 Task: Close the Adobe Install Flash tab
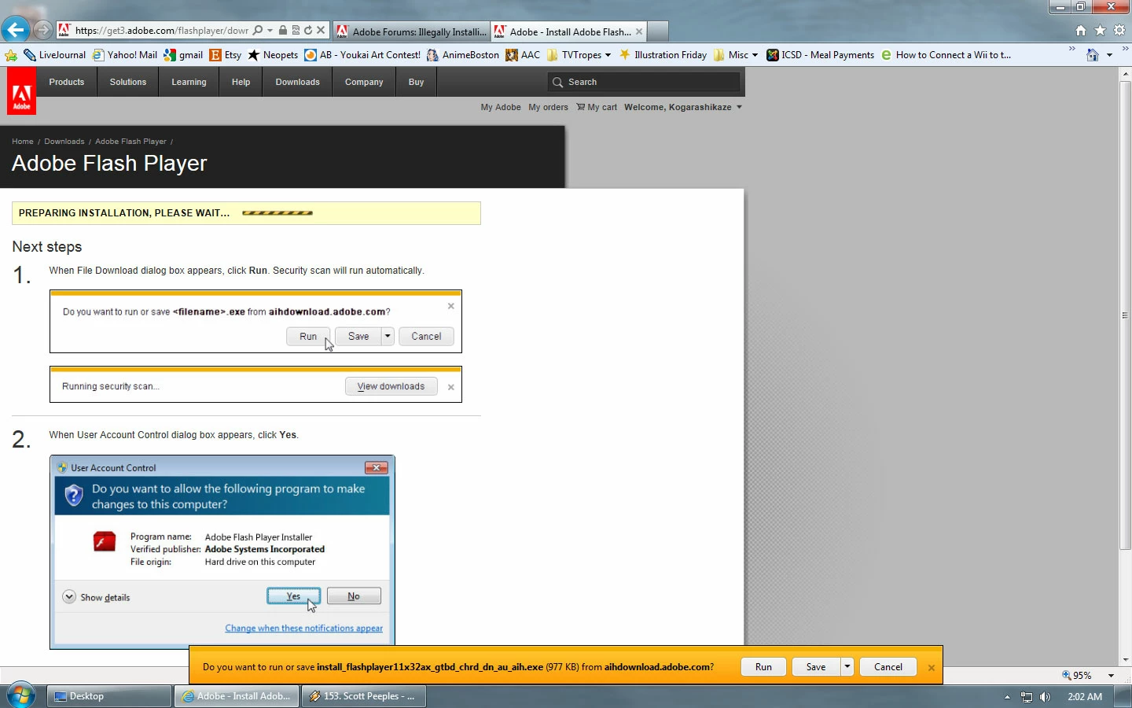[639, 31]
